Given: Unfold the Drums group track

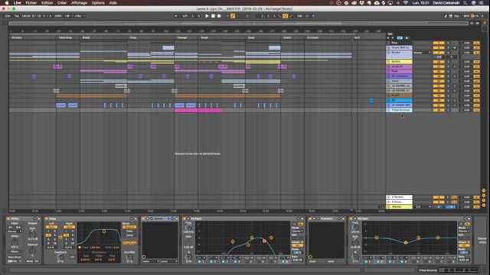Looking at the screenshot, I should [388, 53].
